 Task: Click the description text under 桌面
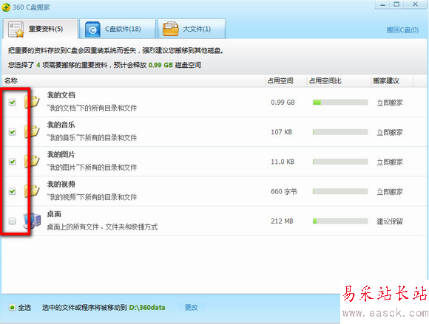102,227
